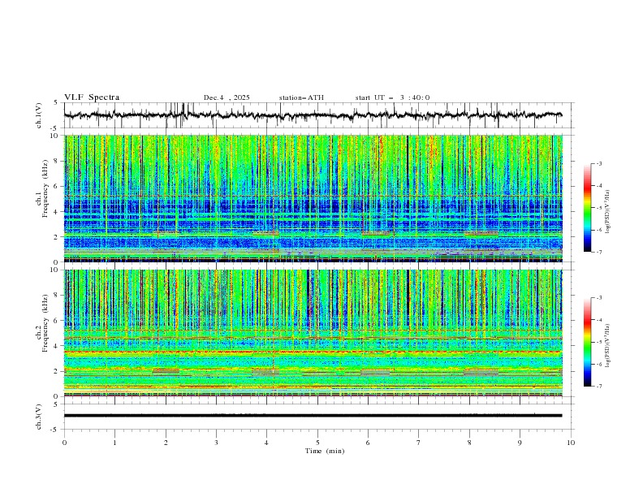643x497 pixels.
Task: Click the VLF Spectra title text
Action: click(x=92, y=97)
